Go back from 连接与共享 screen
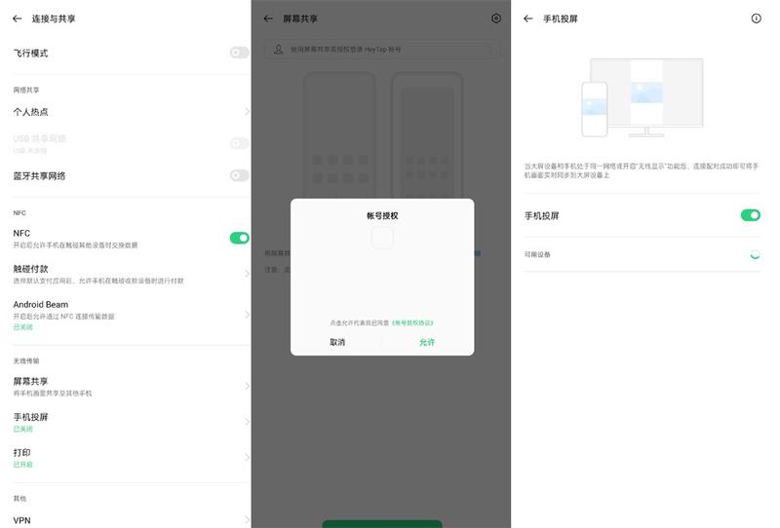780x528 pixels. pos(18,19)
